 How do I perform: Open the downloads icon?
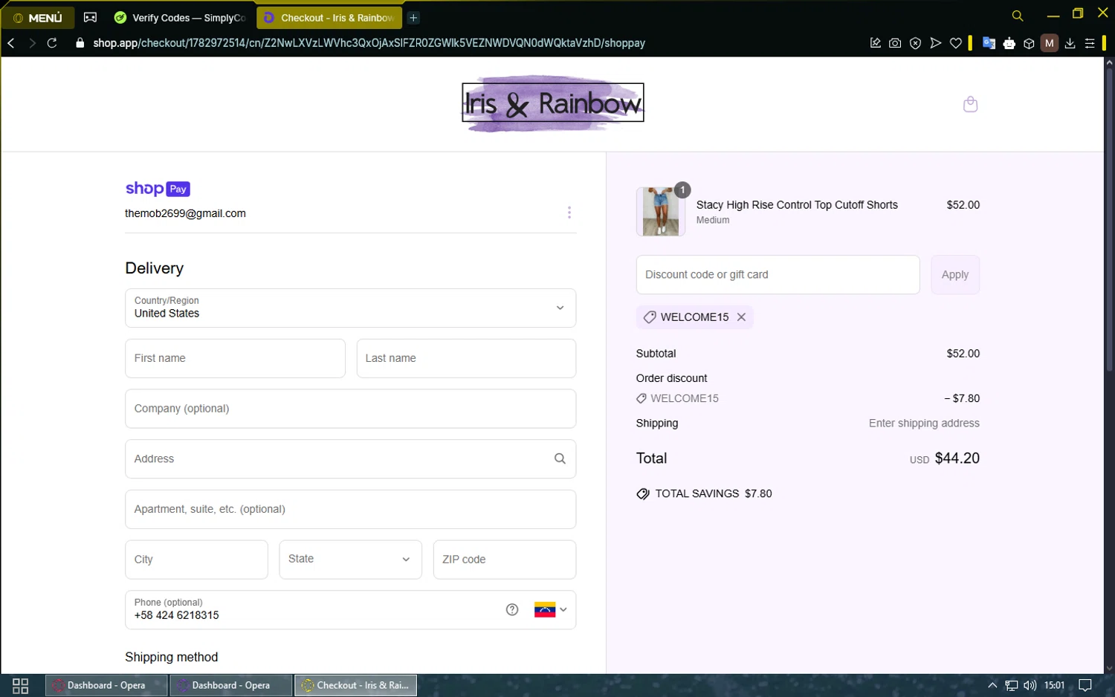click(1070, 43)
